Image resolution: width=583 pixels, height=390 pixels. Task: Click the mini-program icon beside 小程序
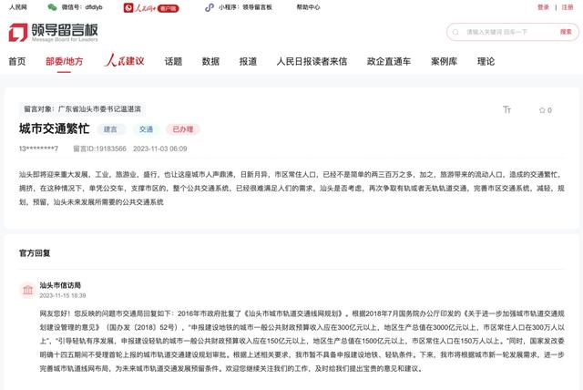coord(210,7)
